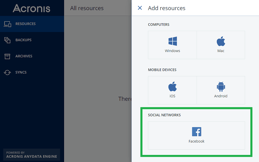Close the Add resources panel
This screenshot has height=162, width=259.
[140, 8]
